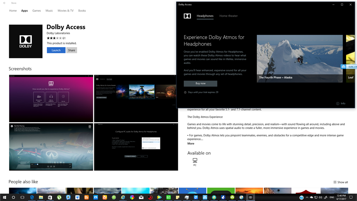Click the Dolby Access taskbar icon

tap(250, 198)
